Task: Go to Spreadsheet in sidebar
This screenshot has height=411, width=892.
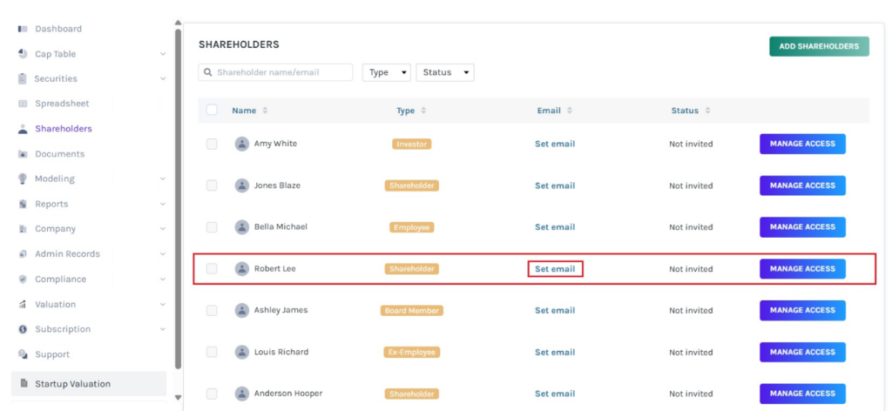Action: [x=62, y=104]
